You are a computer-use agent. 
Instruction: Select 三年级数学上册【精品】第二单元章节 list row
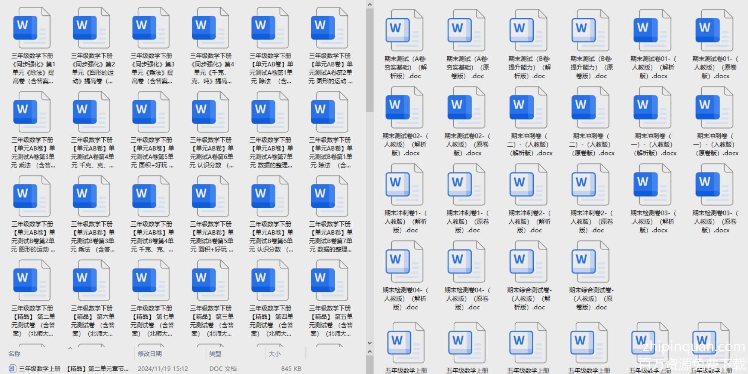tap(73, 369)
